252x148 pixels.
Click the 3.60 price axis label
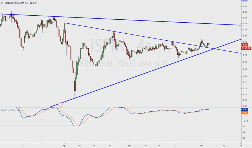click(x=245, y=62)
